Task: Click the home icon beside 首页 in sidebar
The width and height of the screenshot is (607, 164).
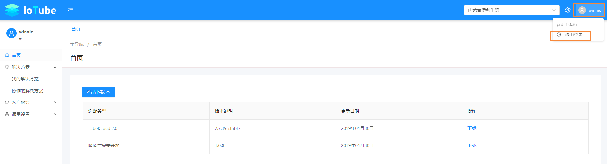Action: (x=7, y=55)
